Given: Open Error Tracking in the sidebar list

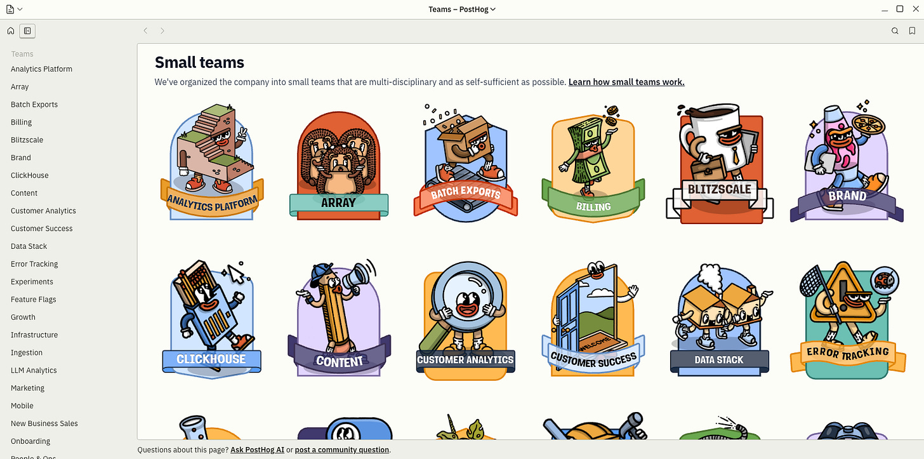Looking at the screenshot, I should coord(34,264).
